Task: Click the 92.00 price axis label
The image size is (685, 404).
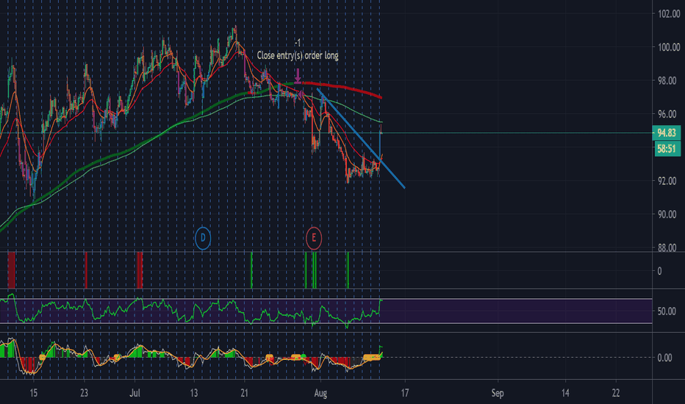Action: 667,181
